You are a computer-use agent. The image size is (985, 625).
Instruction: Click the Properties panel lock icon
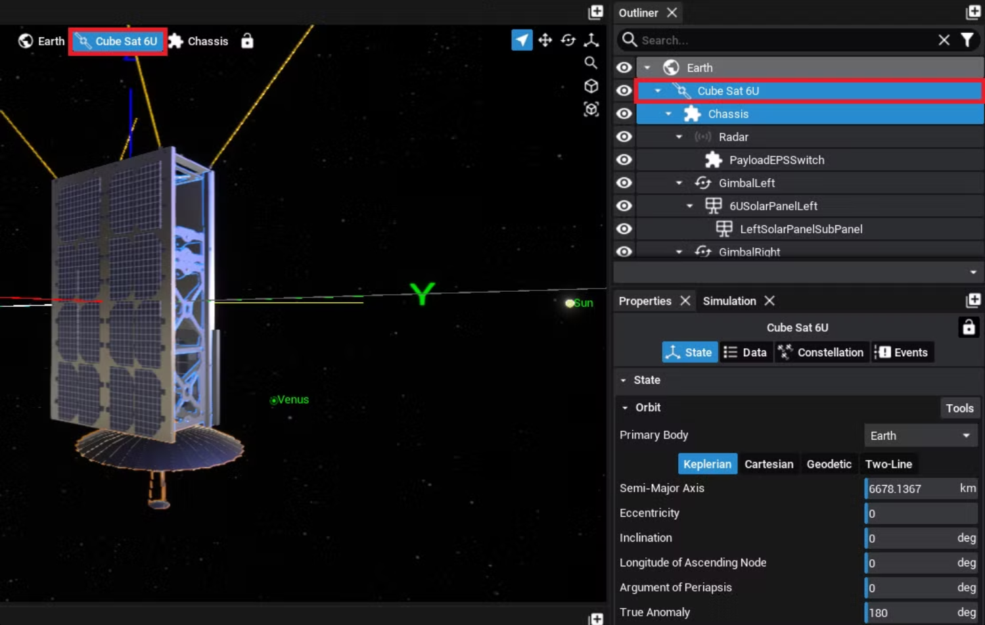pyautogui.click(x=969, y=327)
